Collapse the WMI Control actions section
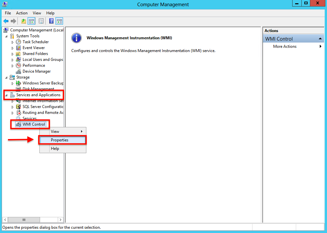The image size is (327, 233). click(320, 39)
